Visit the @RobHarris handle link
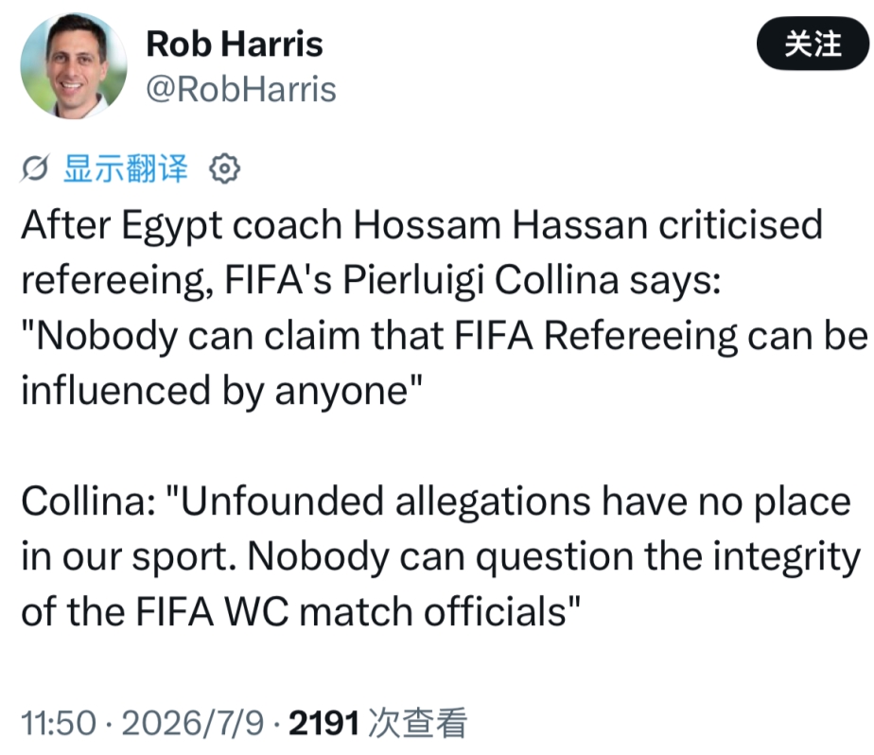874x755 pixels. point(241,89)
